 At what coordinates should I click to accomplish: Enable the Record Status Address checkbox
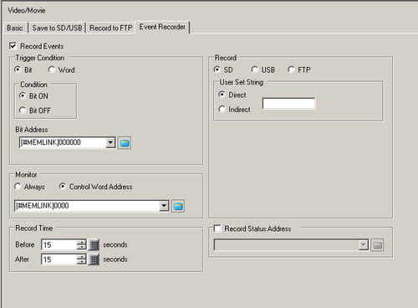click(217, 228)
